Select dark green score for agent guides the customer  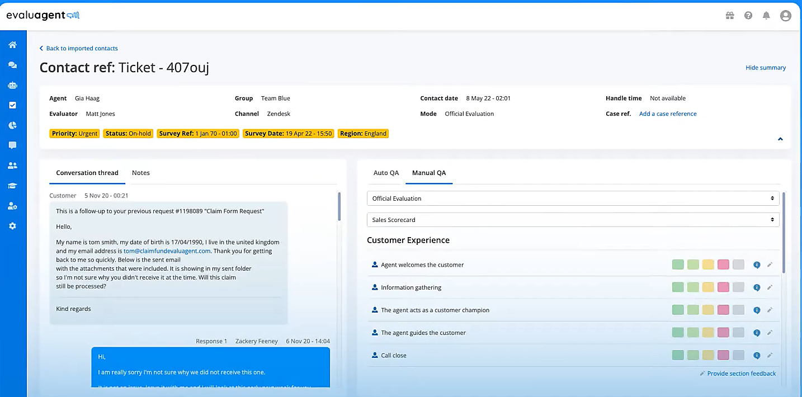pos(678,332)
